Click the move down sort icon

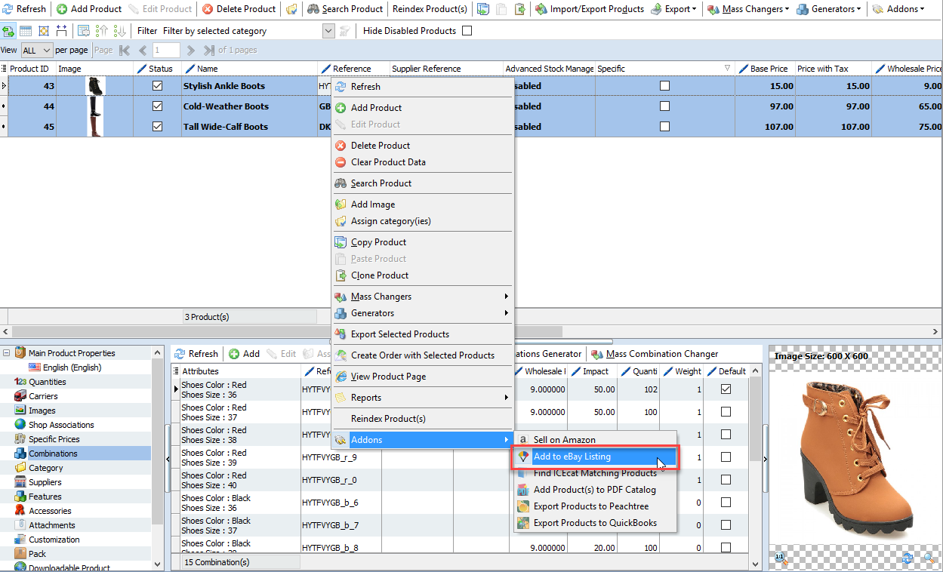(119, 31)
